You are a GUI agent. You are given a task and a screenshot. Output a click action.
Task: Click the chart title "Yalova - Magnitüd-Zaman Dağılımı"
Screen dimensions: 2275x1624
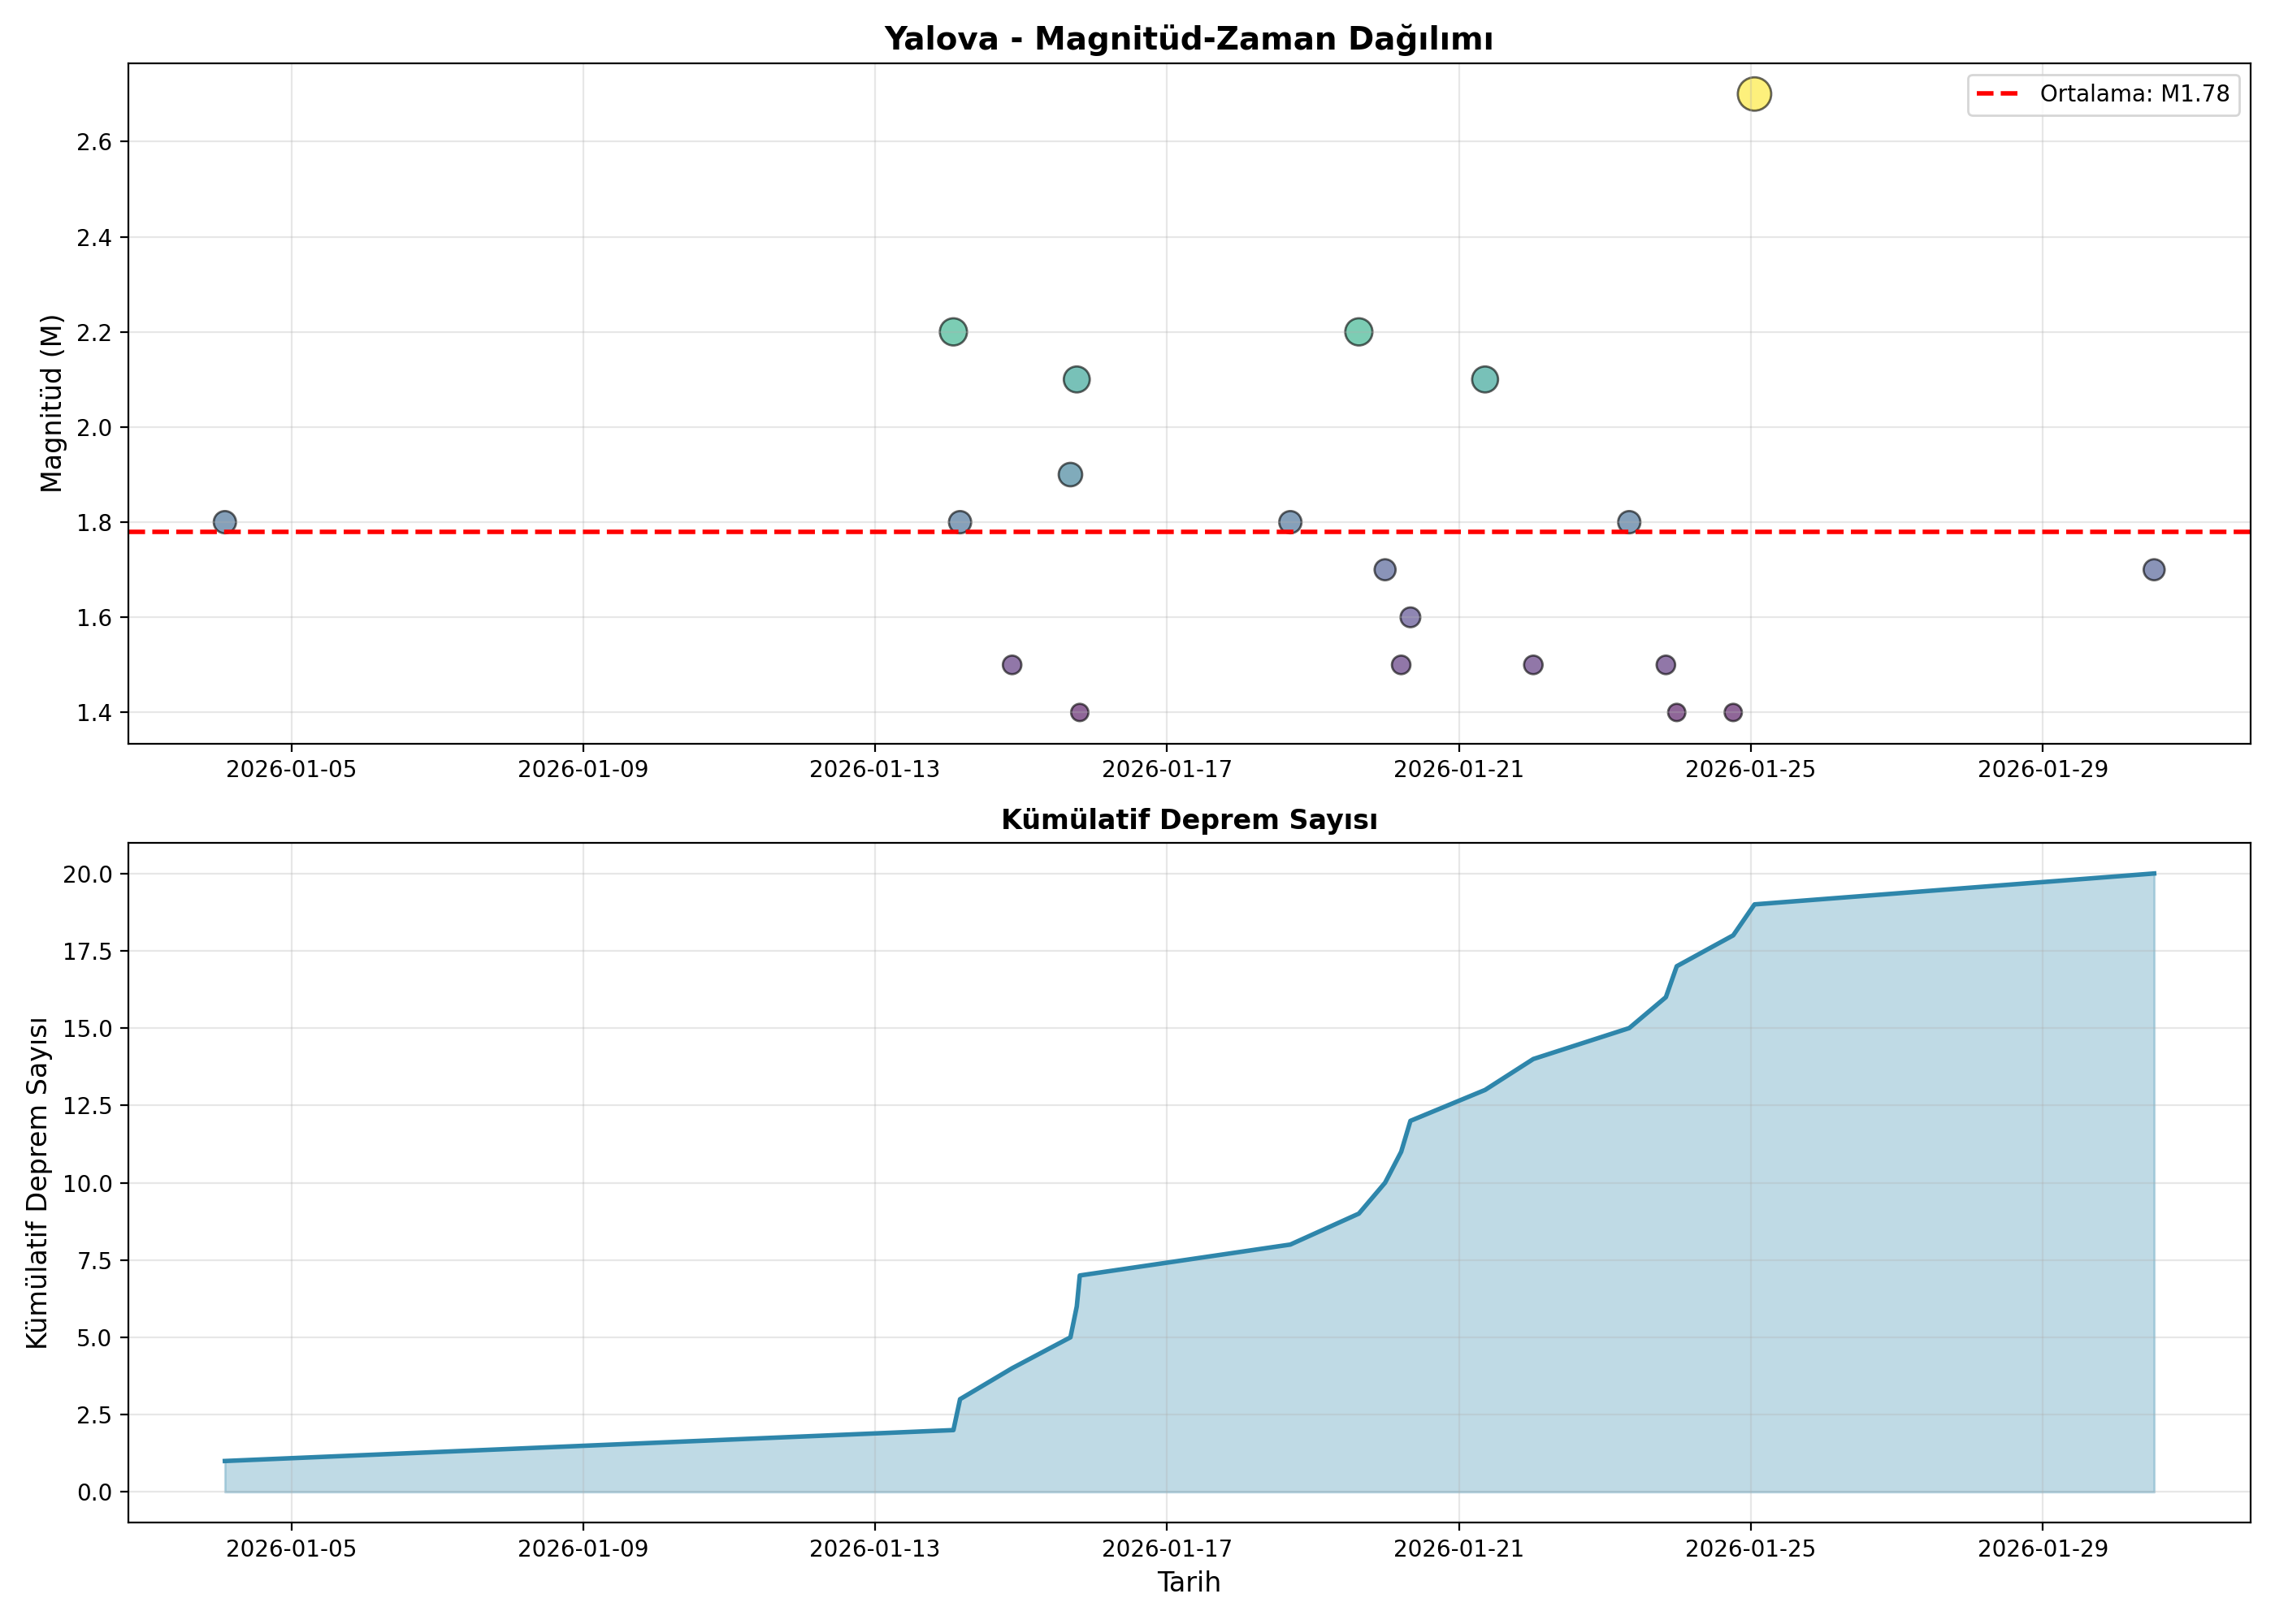1189,39
